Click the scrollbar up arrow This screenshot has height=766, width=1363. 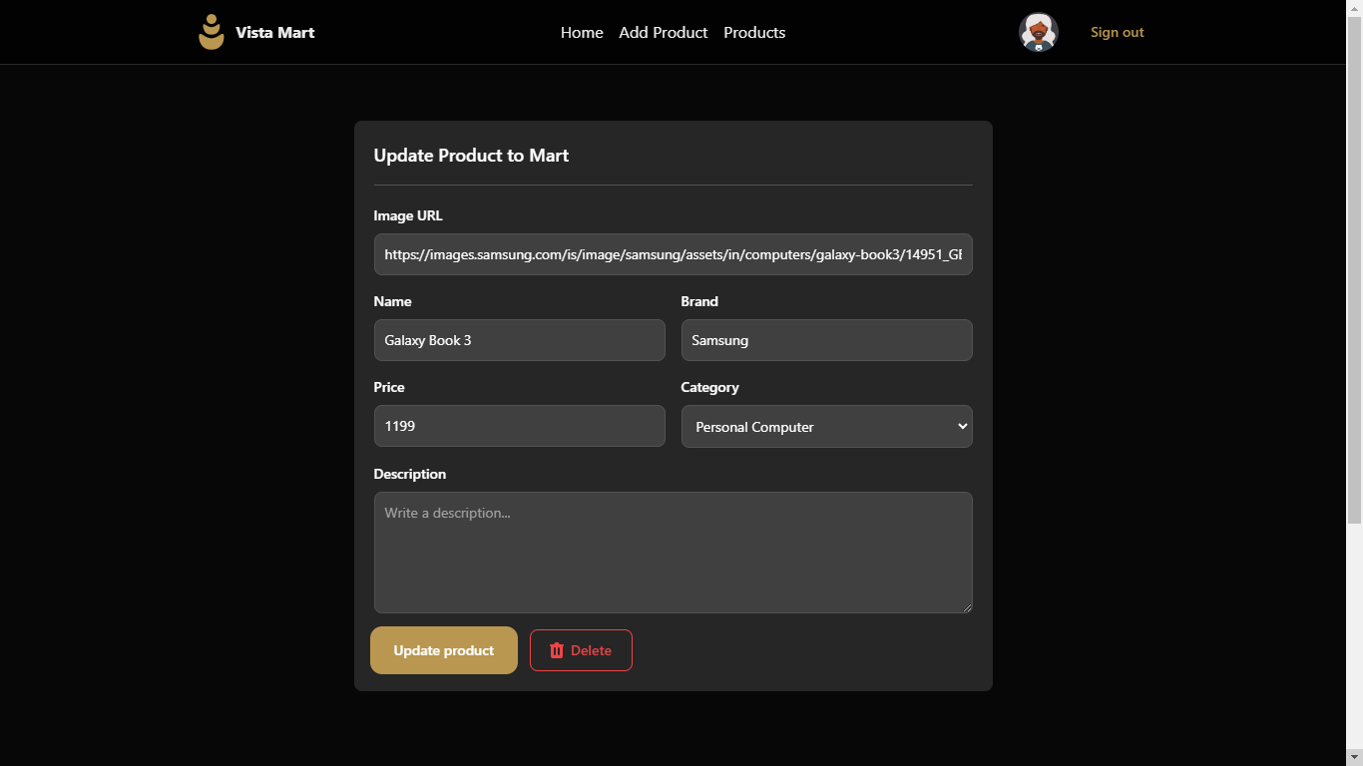pyautogui.click(x=1355, y=7)
